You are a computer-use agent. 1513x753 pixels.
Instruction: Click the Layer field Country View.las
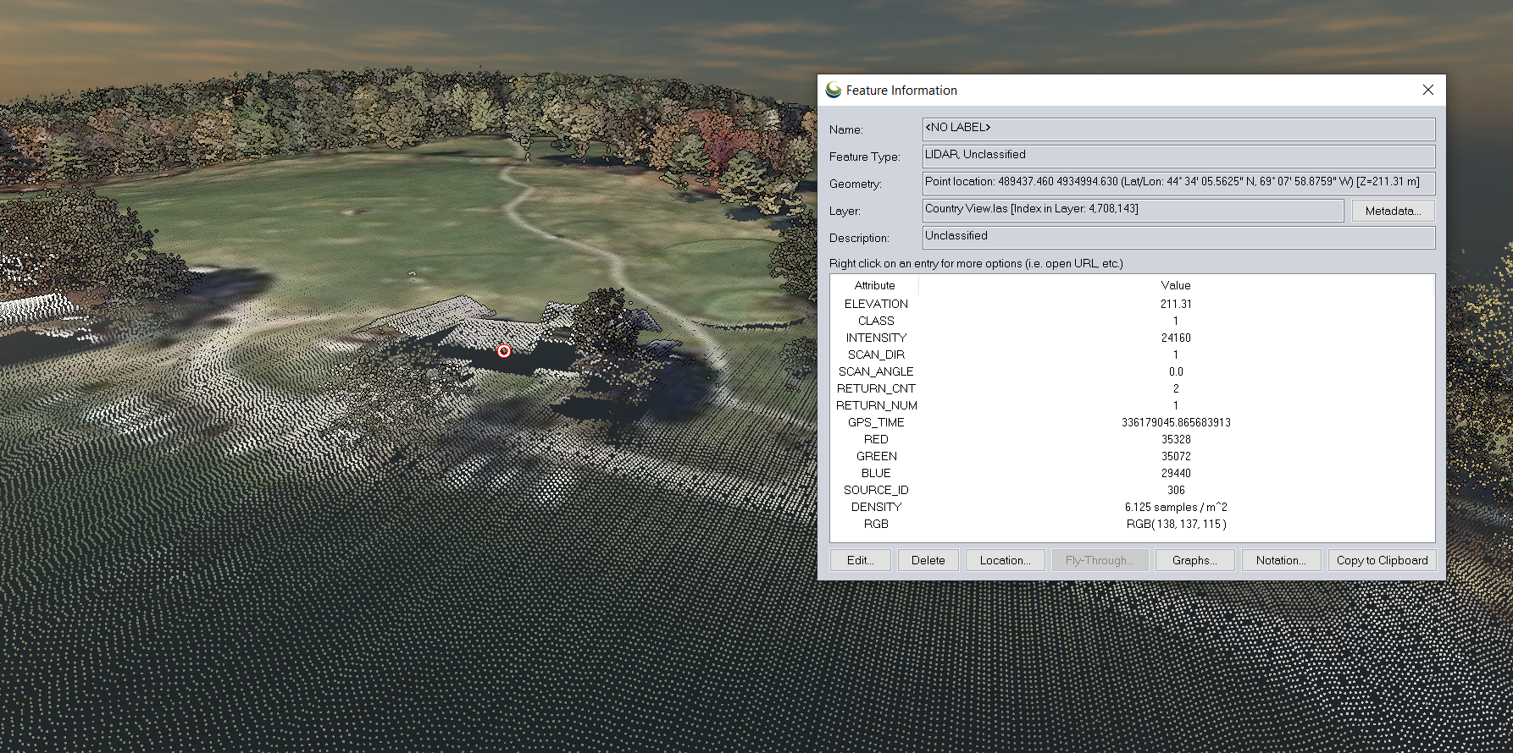coord(1133,210)
